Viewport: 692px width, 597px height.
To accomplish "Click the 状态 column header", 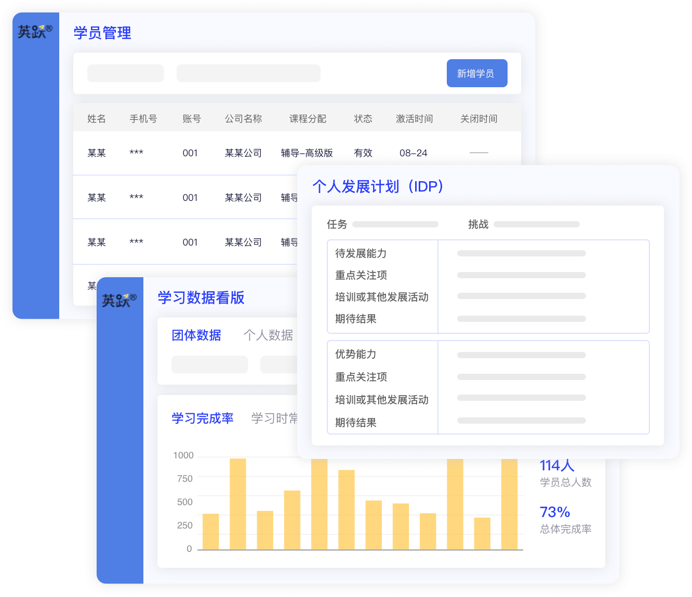I will (x=363, y=119).
